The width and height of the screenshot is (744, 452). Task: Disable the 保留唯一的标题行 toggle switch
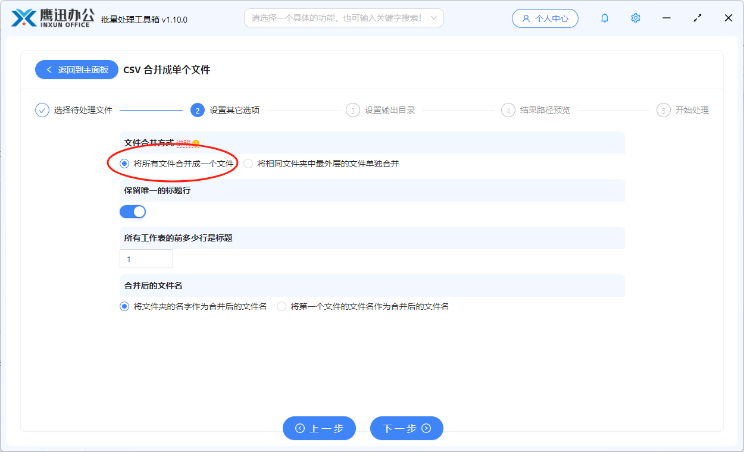point(133,211)
